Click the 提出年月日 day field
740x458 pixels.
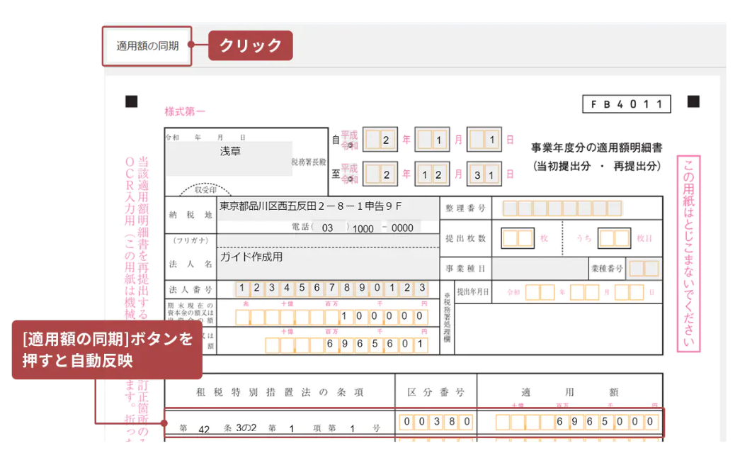pos(629,292)
